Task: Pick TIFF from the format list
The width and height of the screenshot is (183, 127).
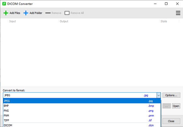Action: [x=82, y=120]
